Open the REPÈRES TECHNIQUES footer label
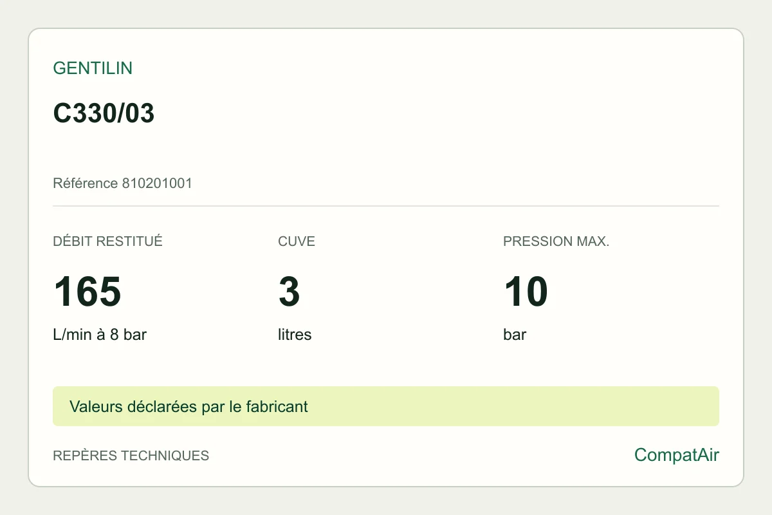Screen dimensions: 772x515 tap(131, 456)
